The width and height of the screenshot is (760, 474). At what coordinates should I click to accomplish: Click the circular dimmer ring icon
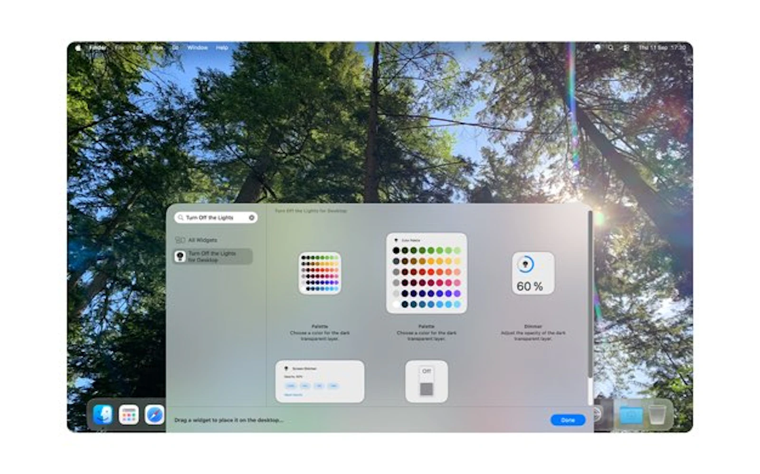coord(525,264)
